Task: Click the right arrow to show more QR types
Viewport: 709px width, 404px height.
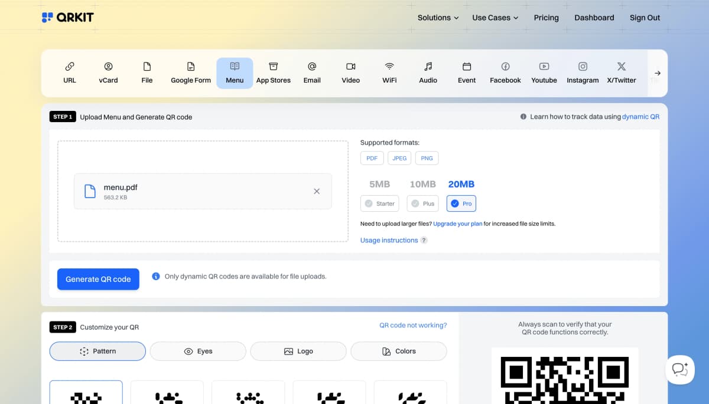Action: (658, 73)
